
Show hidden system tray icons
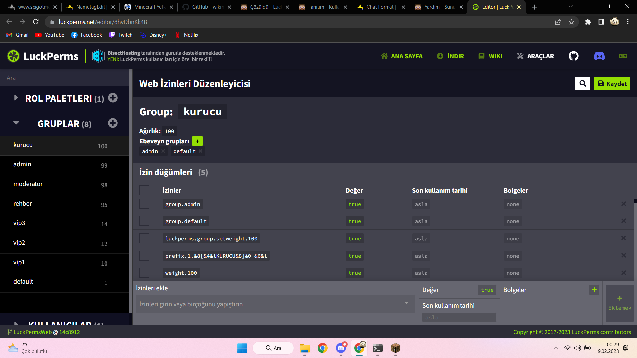(556, 348)
